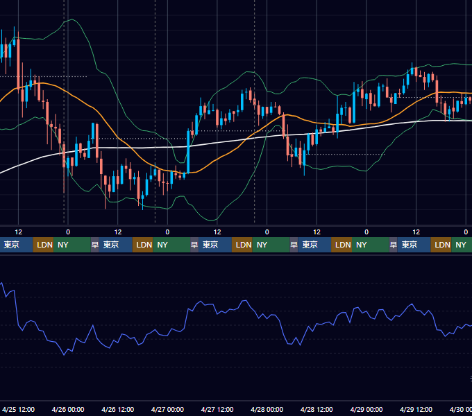Select the LDN session block on 4/25

point(43,245)
